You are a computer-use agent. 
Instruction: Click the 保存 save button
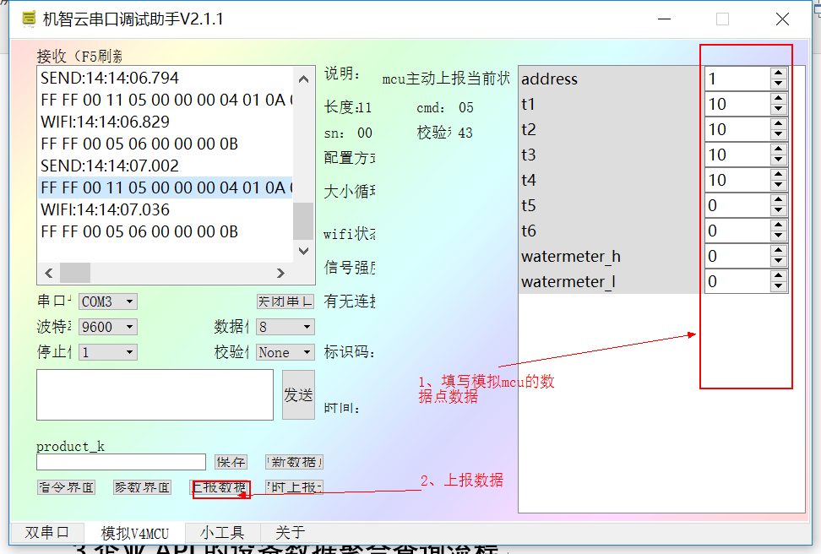pyautogui.click(x=230, y=461)
